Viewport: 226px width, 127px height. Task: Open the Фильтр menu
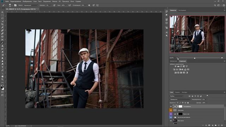tap(54, 1)
